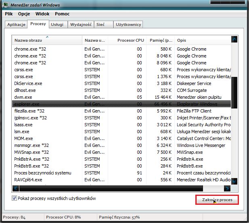
Task: Switch to the Usługi tab
Action: pyautogui.click(x=57, y=25)
